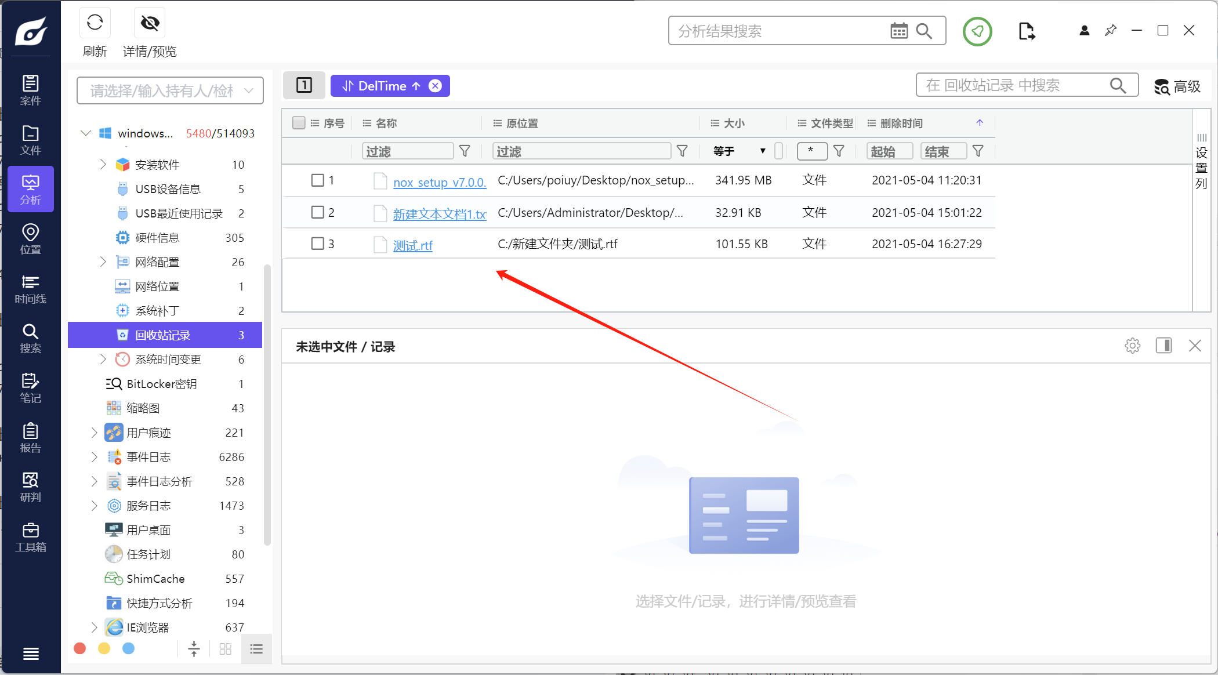The image size is (1218, 675).
Task: Open the Toolbox (工具箱) sidebar icon
Action: [x=30, y=538]
